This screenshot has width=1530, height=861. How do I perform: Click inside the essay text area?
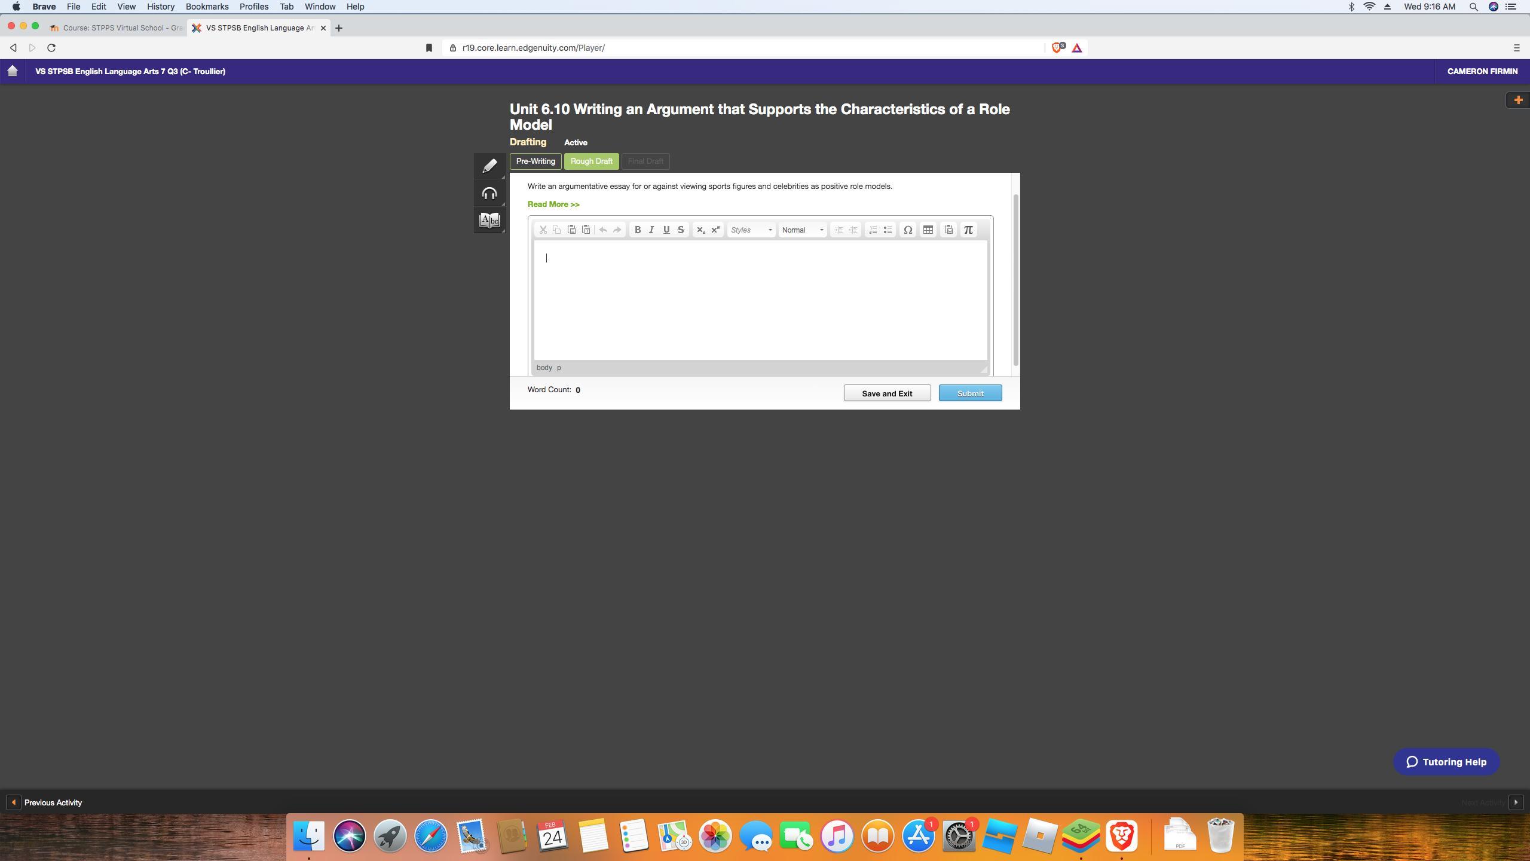[760, 299]
